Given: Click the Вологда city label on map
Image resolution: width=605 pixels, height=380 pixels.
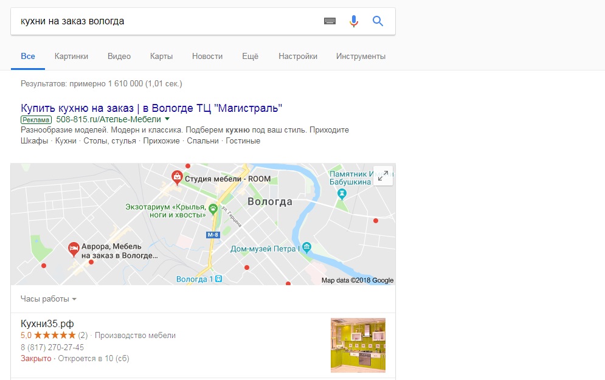Looking at the screenshot, I should tap(270, 202).
